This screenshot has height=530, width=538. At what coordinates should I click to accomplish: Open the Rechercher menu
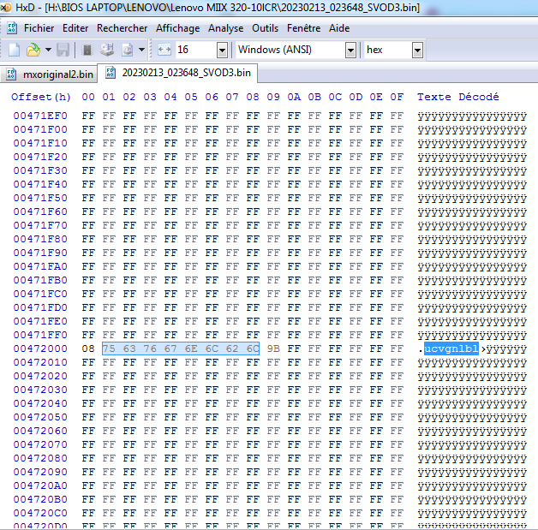123,28
